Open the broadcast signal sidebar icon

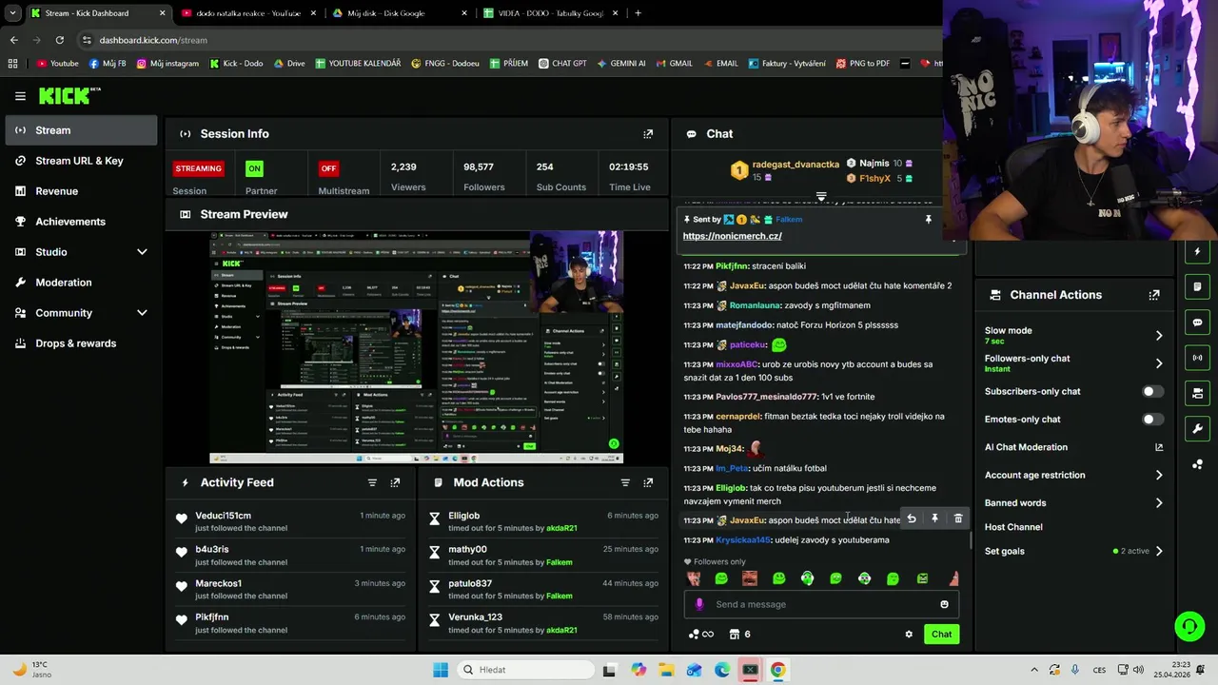[x=1197, y=358]
